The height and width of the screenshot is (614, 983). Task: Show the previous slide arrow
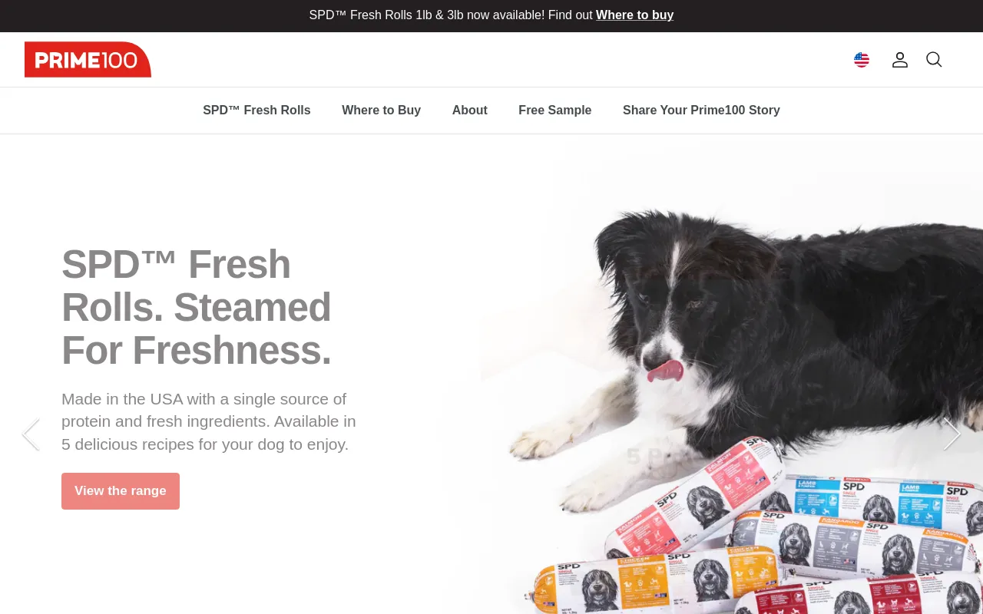[31, 434]
